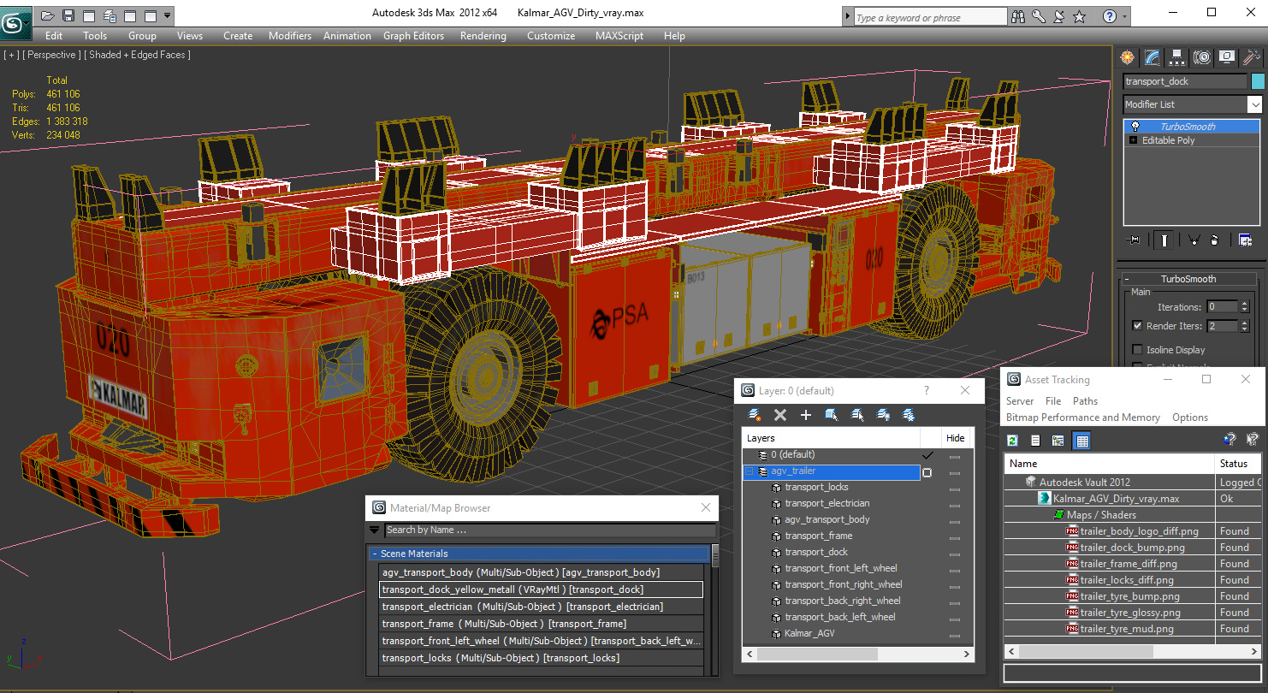Click Make Unique icon below modifier stack

click(x=1194, y=240)
